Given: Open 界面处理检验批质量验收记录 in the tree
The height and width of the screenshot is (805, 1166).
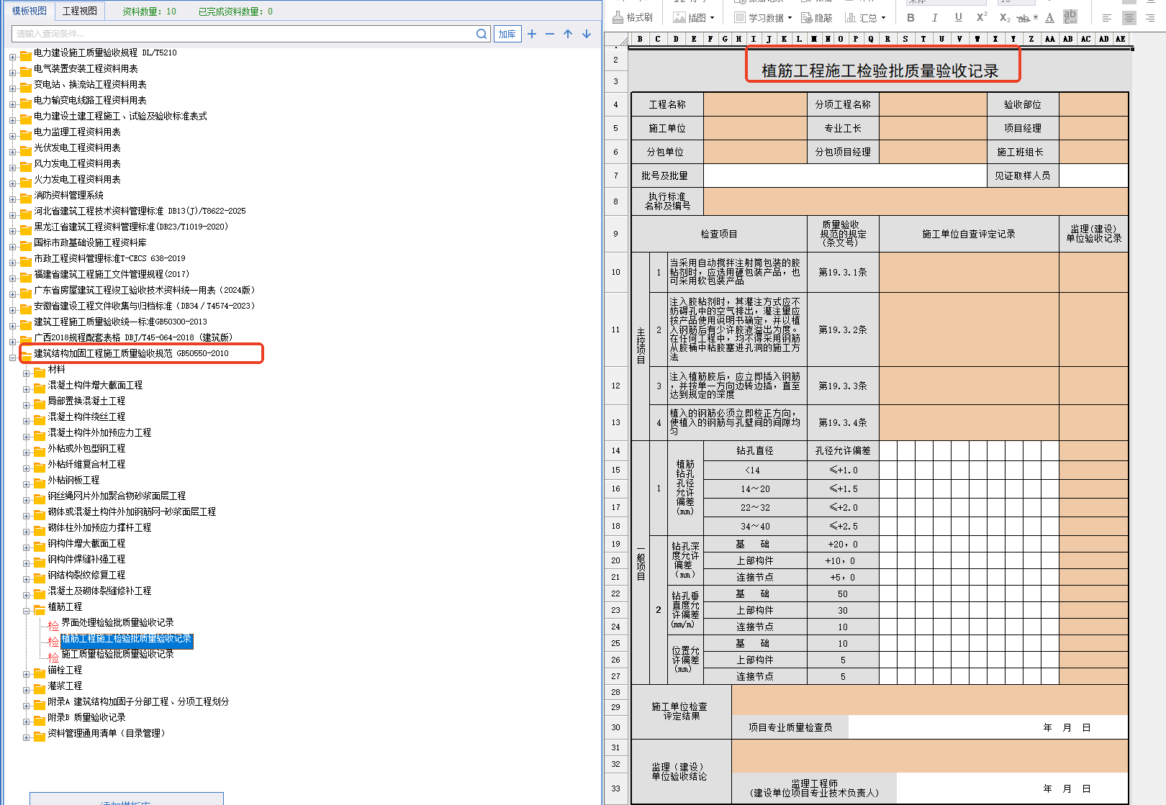Looking at the screenshot, I should click(117, 622).
